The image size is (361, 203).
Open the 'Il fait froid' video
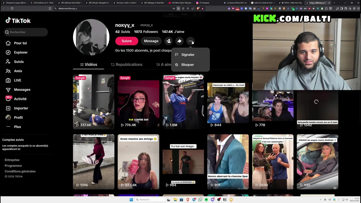coord(94,162)
